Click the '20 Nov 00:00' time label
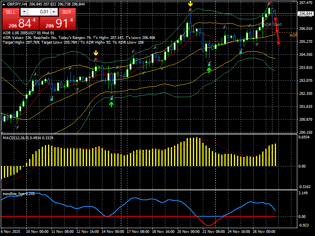The width and height of the screenshot is (315, 236). [x=189, y=231]
